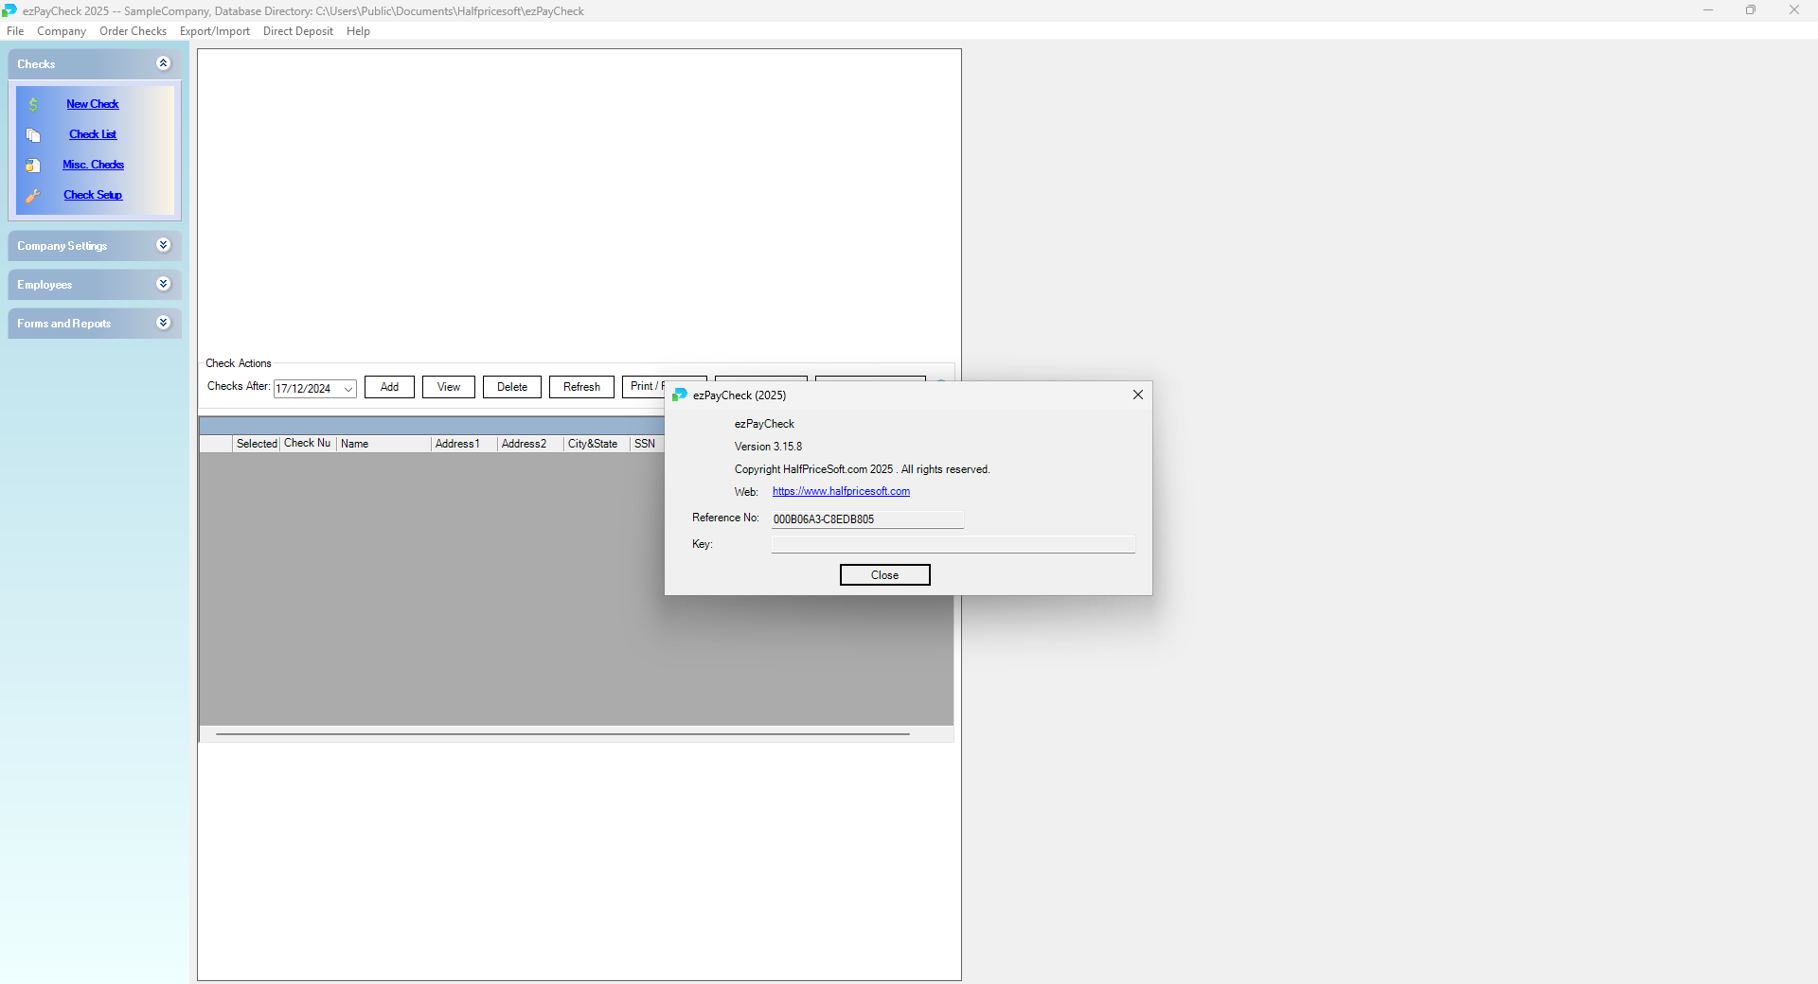Click the ezPayCheck dialog title icon
The width and height of the screenshot is (1818, 984).
(680, 395)
